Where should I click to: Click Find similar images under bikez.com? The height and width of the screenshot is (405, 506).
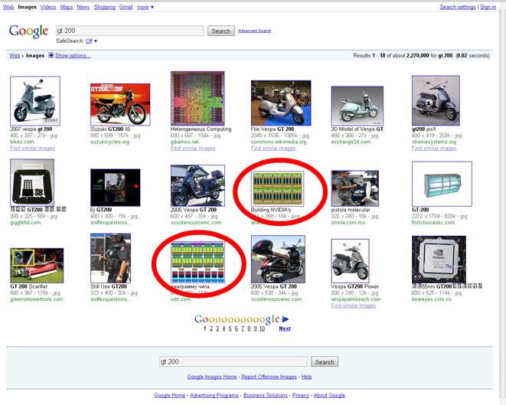click(32, 148)
